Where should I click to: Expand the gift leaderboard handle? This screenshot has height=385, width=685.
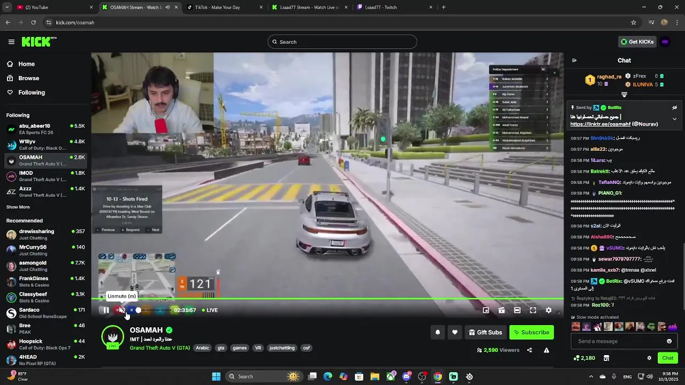pyautogui.click(x=624, y=95)
